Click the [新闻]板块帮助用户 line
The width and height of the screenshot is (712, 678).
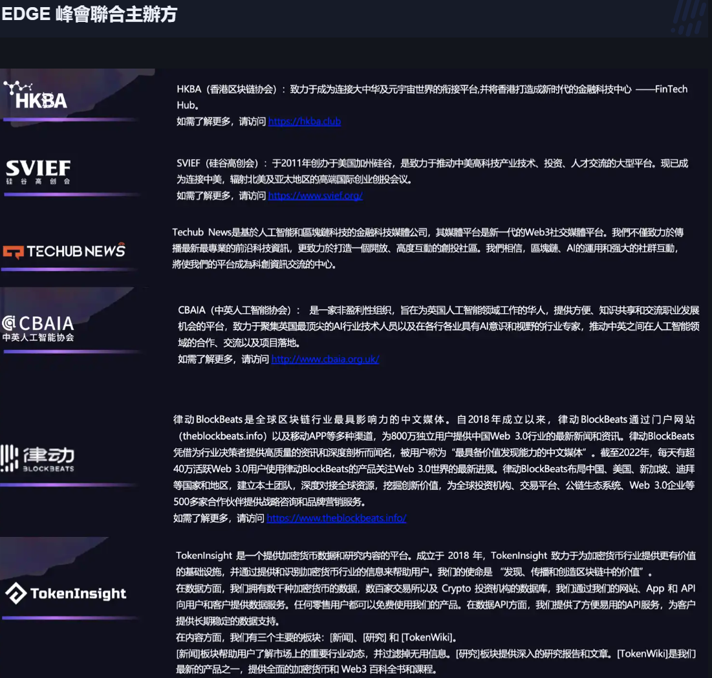435,653
